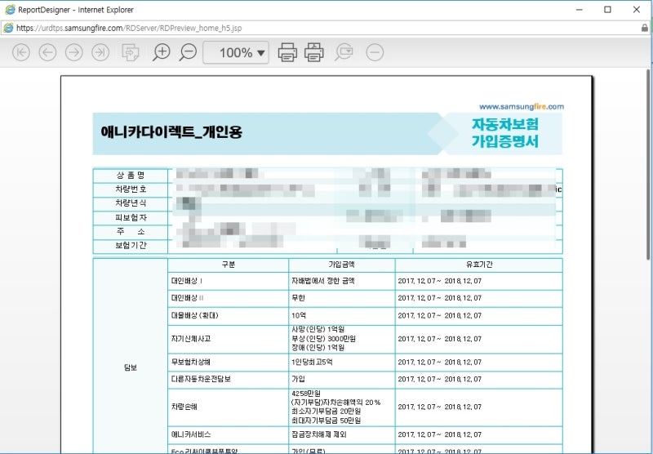Zoom out with magnifier minus

pyautogui.click(x=188, y=52)
